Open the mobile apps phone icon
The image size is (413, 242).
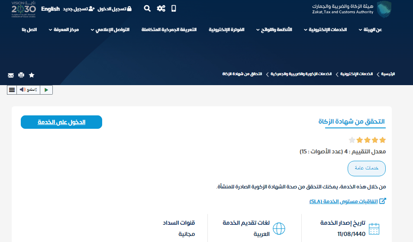[174, 8]
